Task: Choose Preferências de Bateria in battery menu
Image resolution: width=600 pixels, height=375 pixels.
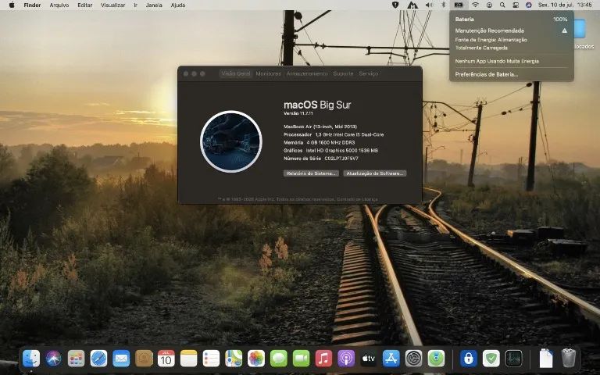Action: coord(487,75)
